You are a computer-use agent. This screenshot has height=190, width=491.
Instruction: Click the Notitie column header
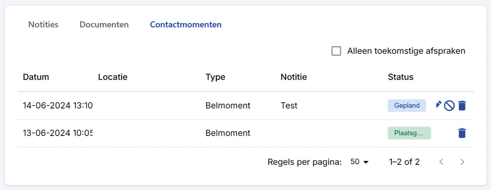[294, 77]
